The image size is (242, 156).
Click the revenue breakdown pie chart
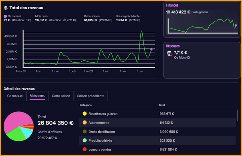(x=19, y=126)
